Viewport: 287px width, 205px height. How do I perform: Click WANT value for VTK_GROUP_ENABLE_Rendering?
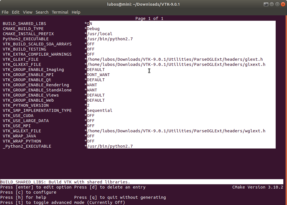pos(92,85)
